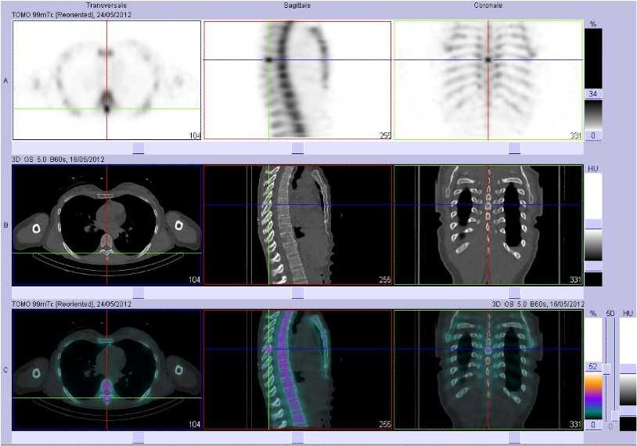
Task: Click the blend value label 50 in row C
Action: point(610,313)
